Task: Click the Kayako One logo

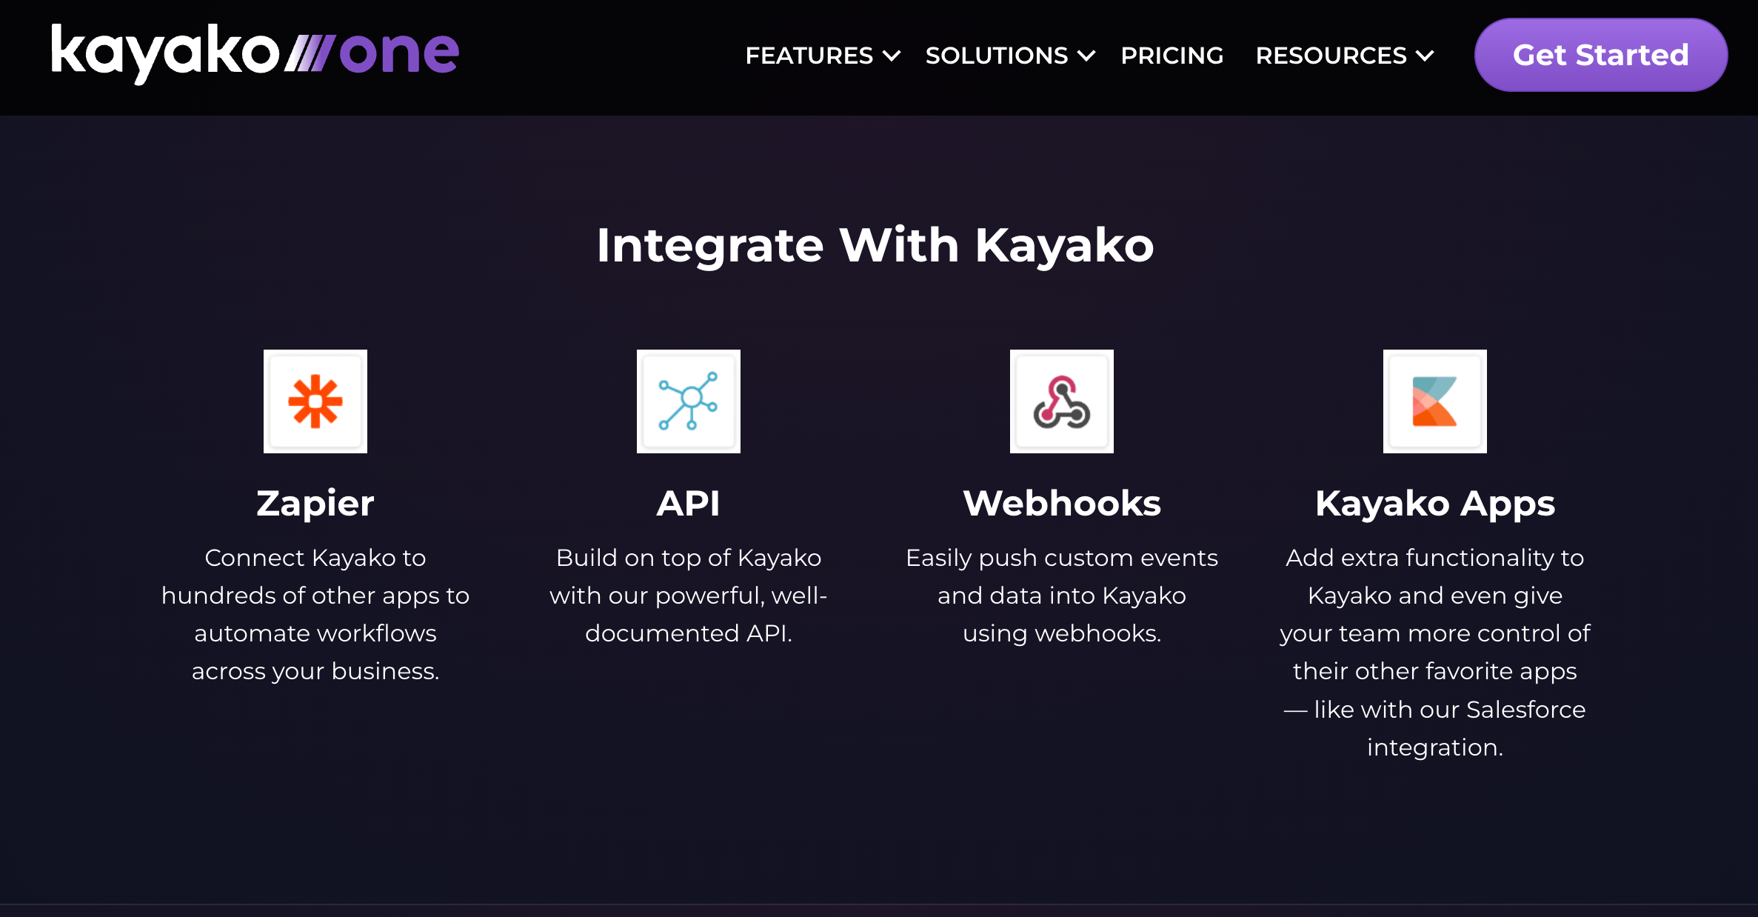Action: [254, 53]
